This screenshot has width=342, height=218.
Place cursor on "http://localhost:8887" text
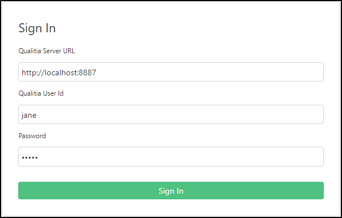(59, 72)
